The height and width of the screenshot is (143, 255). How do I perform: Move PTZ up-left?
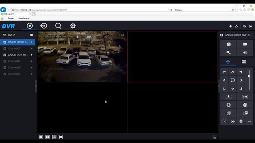click(224, 72)
